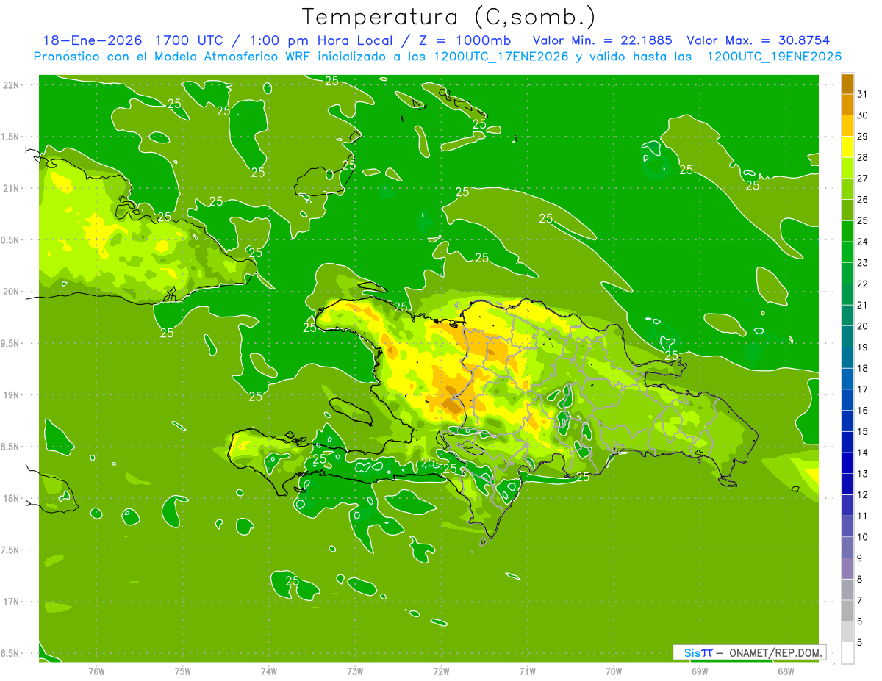Select the 'Z = 1000mb' level label
This screenshot has width=882, height=681.
tap(467, 40)
